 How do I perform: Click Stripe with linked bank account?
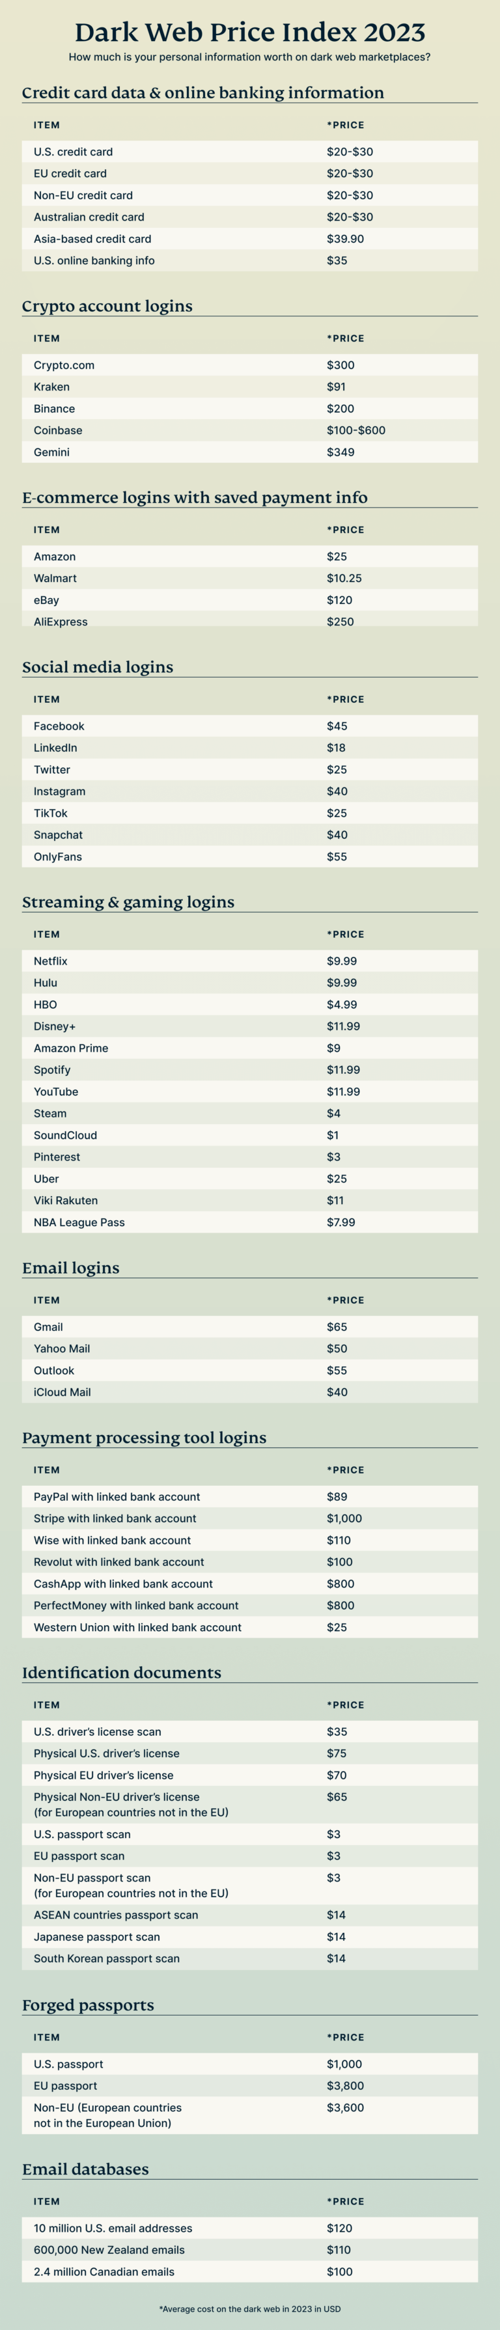115,1518
